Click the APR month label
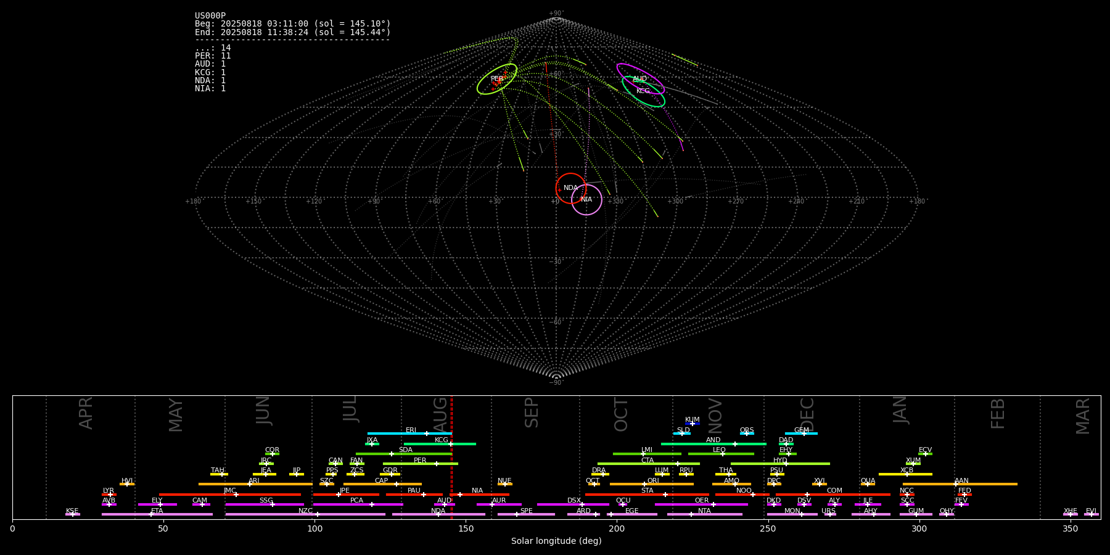Image resolution: width=1110 pixels, height=555 pixels. tap(86, 413)
